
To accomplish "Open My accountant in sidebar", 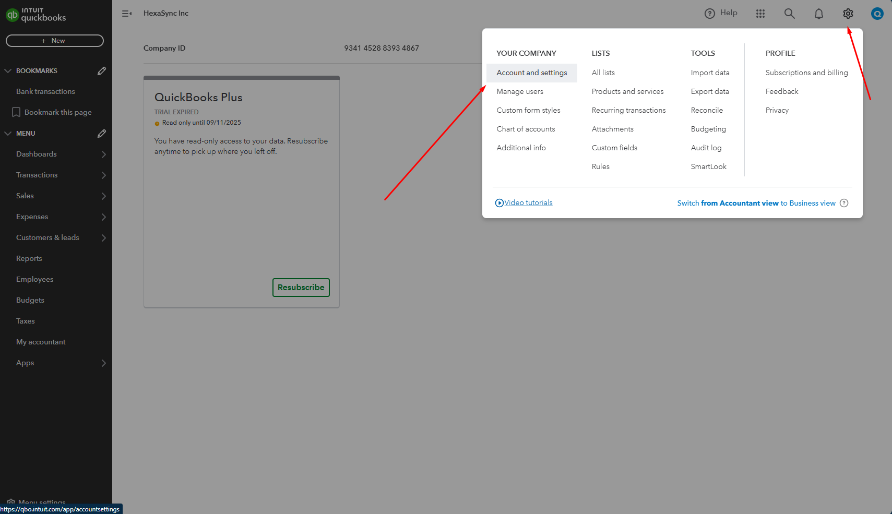I will (x=41, y=342).
